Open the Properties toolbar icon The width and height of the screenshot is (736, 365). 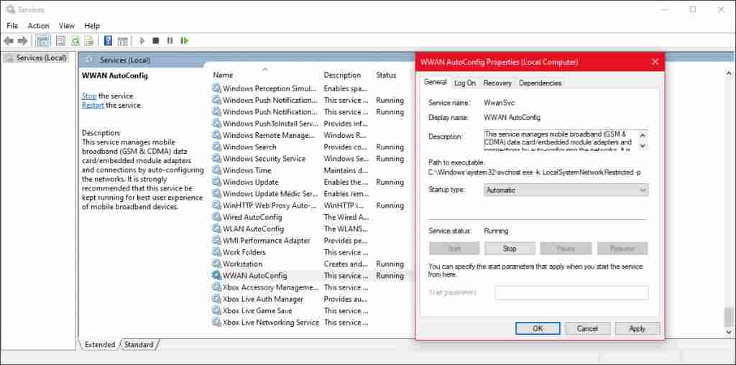(x=60, y=41)
